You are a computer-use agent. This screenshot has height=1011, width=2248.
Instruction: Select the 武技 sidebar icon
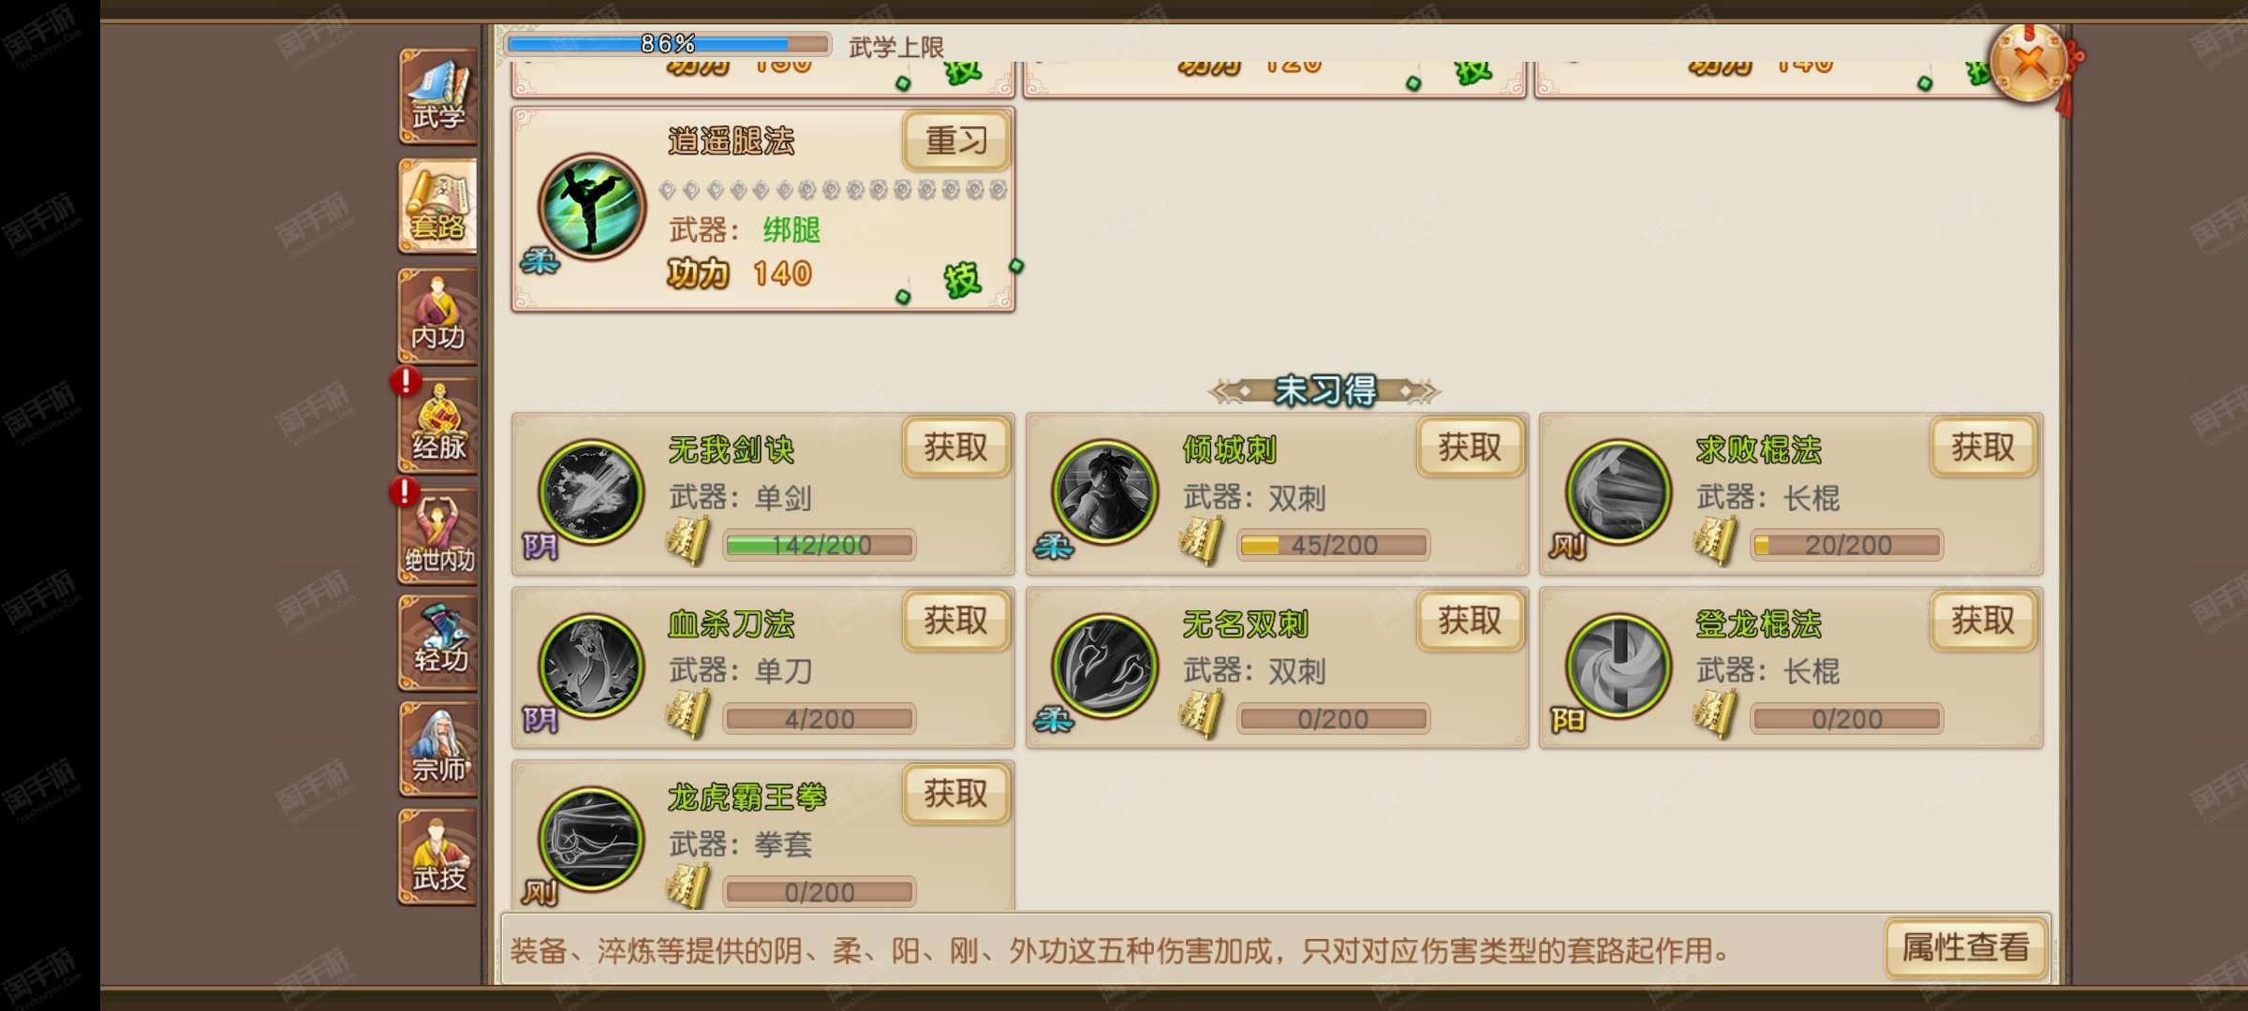pyautogui.click(x=438, y=857)
